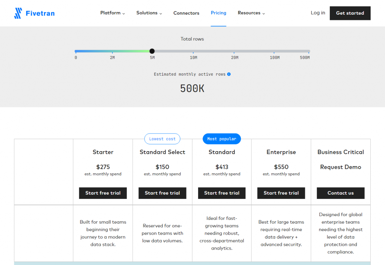Select the Business Critical heading
Screen dimensions: 385x265
[341, 152]
